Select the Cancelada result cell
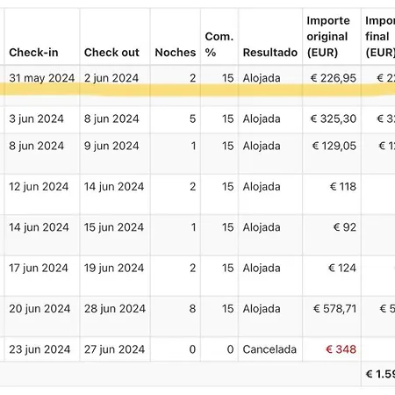Screen dimensions: 395x395 (269, 349)
